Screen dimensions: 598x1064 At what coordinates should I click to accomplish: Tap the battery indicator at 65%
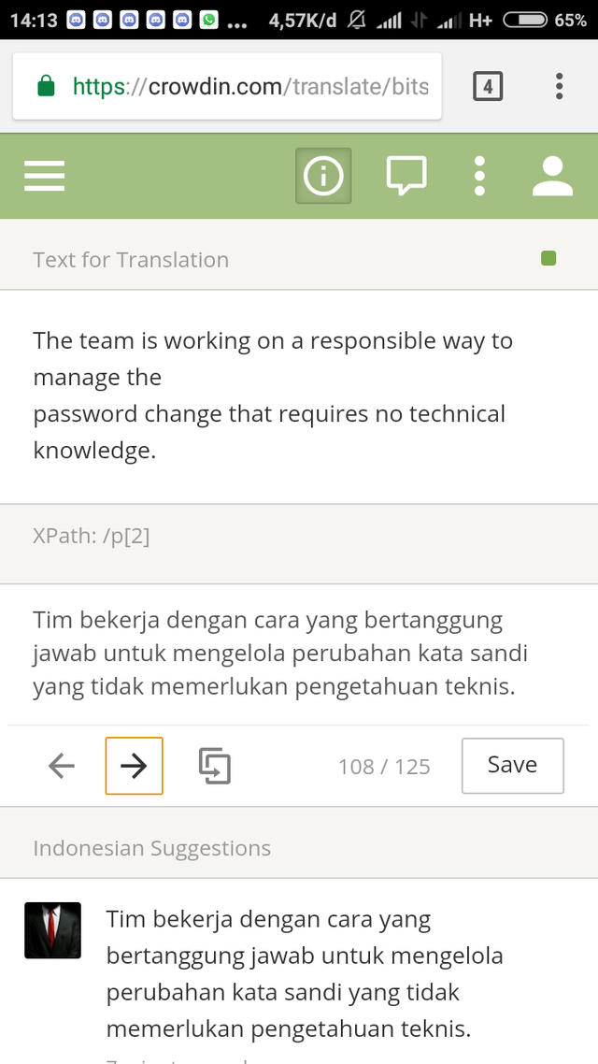[545, 21]
